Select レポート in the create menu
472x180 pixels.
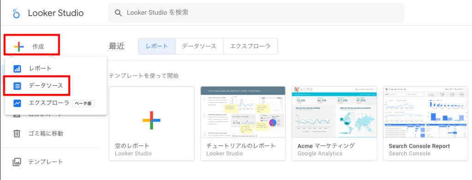click(x=56, y=69)
